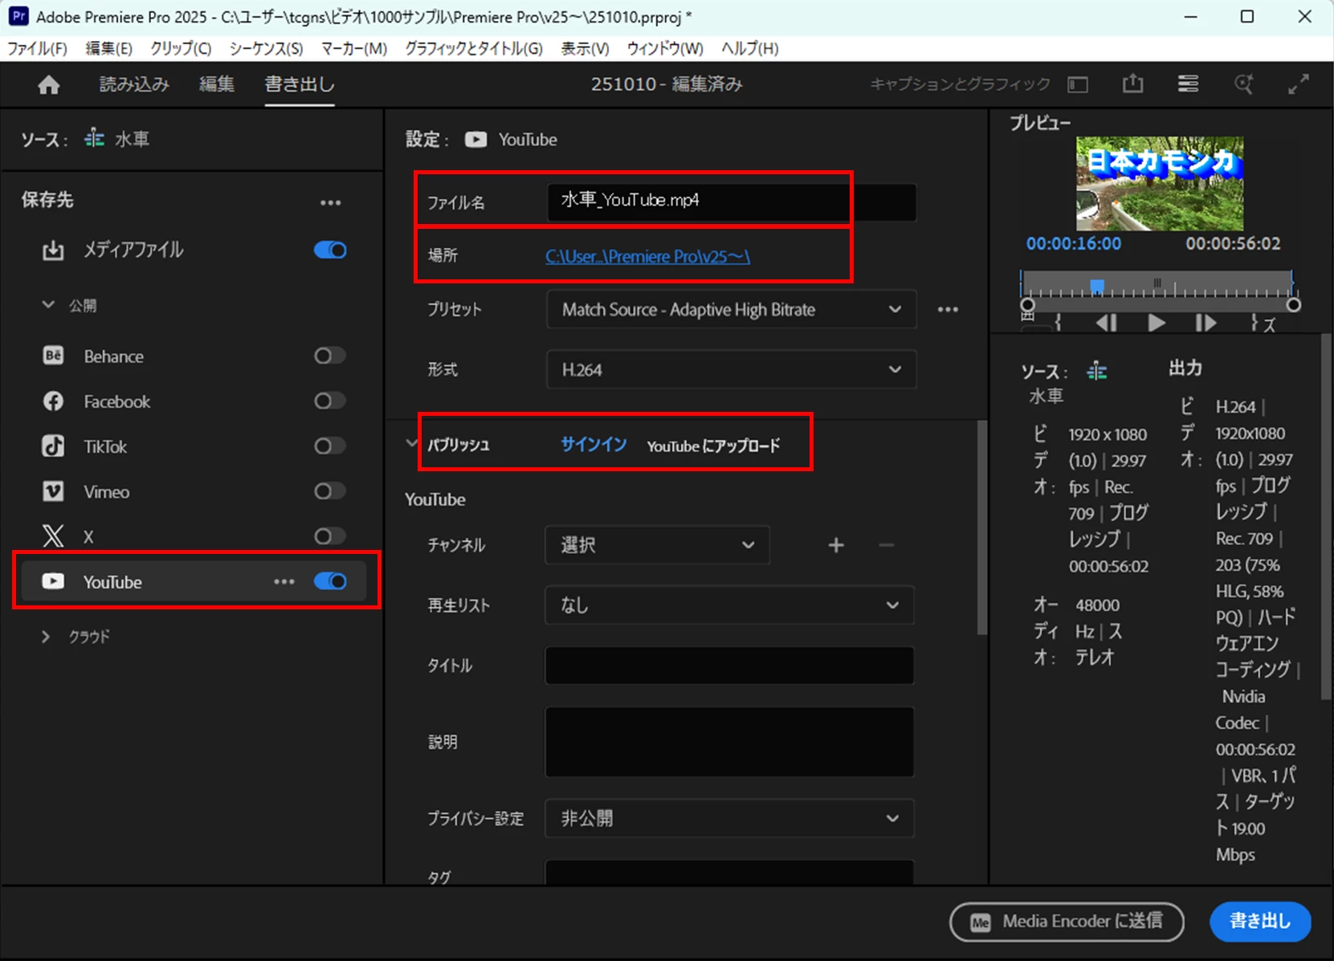This screenshot has width=1334, height=961.
Task: Open the プライバシー設定 非公開 dropdown
Action: 729,818
